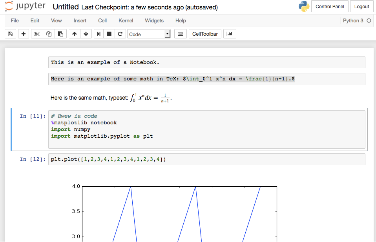Click the bar chart toolbar icon

coord(230,34)
